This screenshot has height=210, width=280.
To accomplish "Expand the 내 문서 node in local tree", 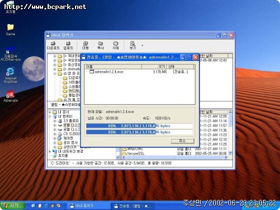I will (x=50, y=112).
